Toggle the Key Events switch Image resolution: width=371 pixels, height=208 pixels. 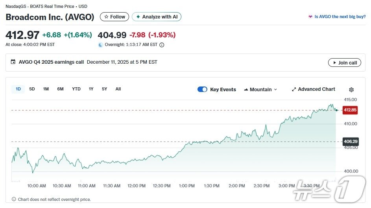point(202,89)
